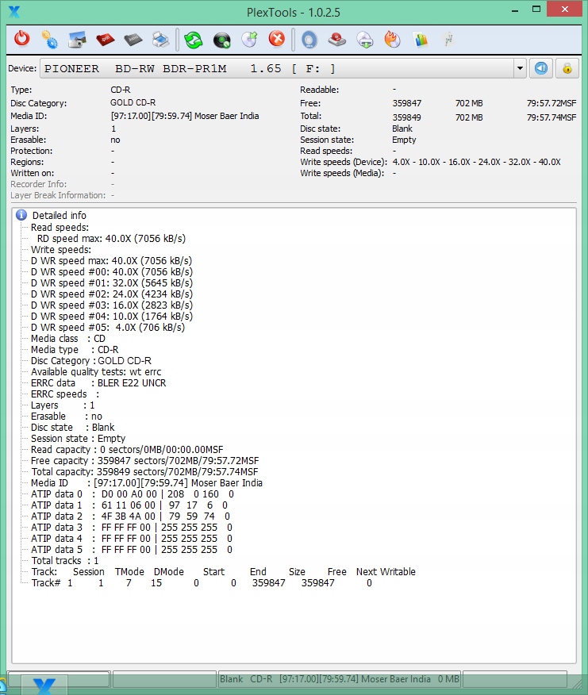
Task: Open the bar chart graph icon
Action: coord(421,39)
